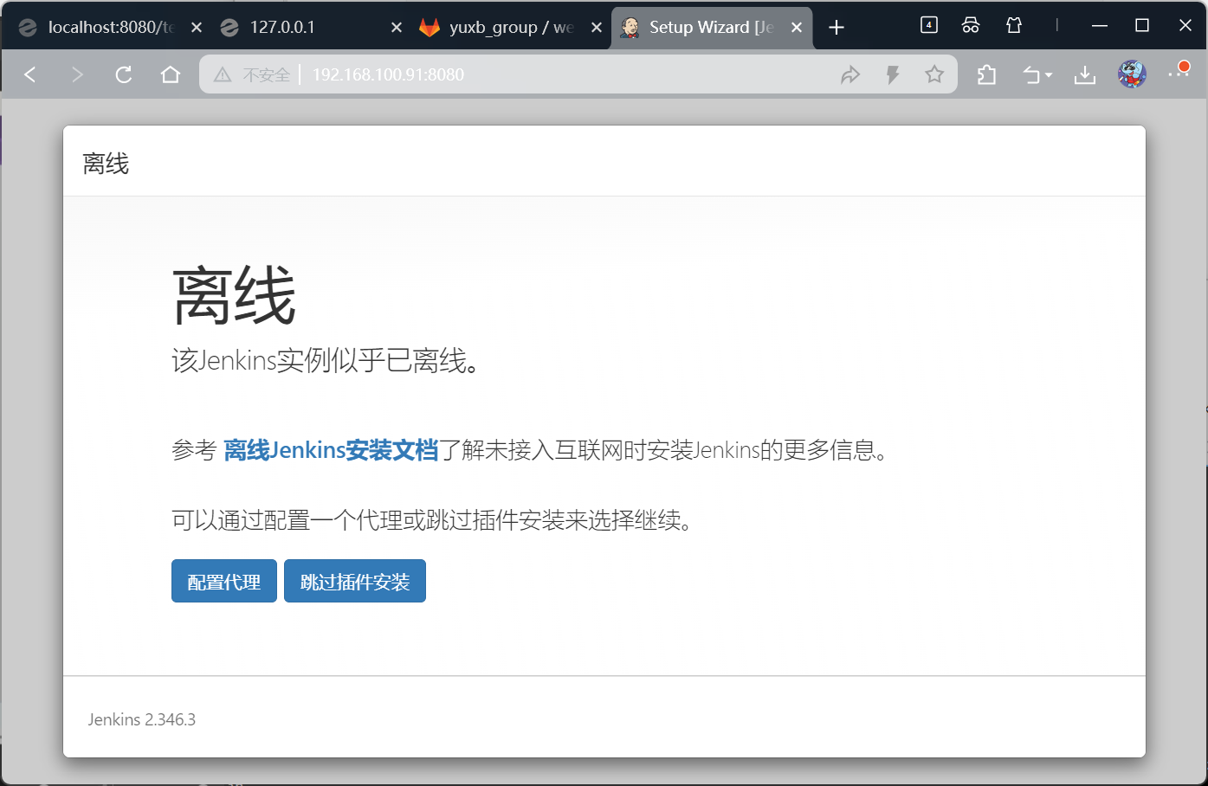Click the share page arrow icon
Image resolution: width=1208 pixels, height=786 pixels.
coord(850,74)
